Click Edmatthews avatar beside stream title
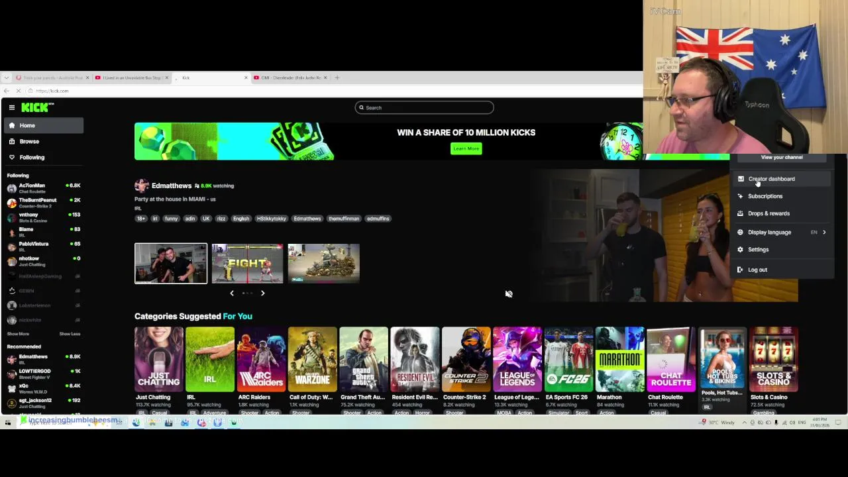The height and width of the screenshot is (477, 848). click(x=141, y=185)
